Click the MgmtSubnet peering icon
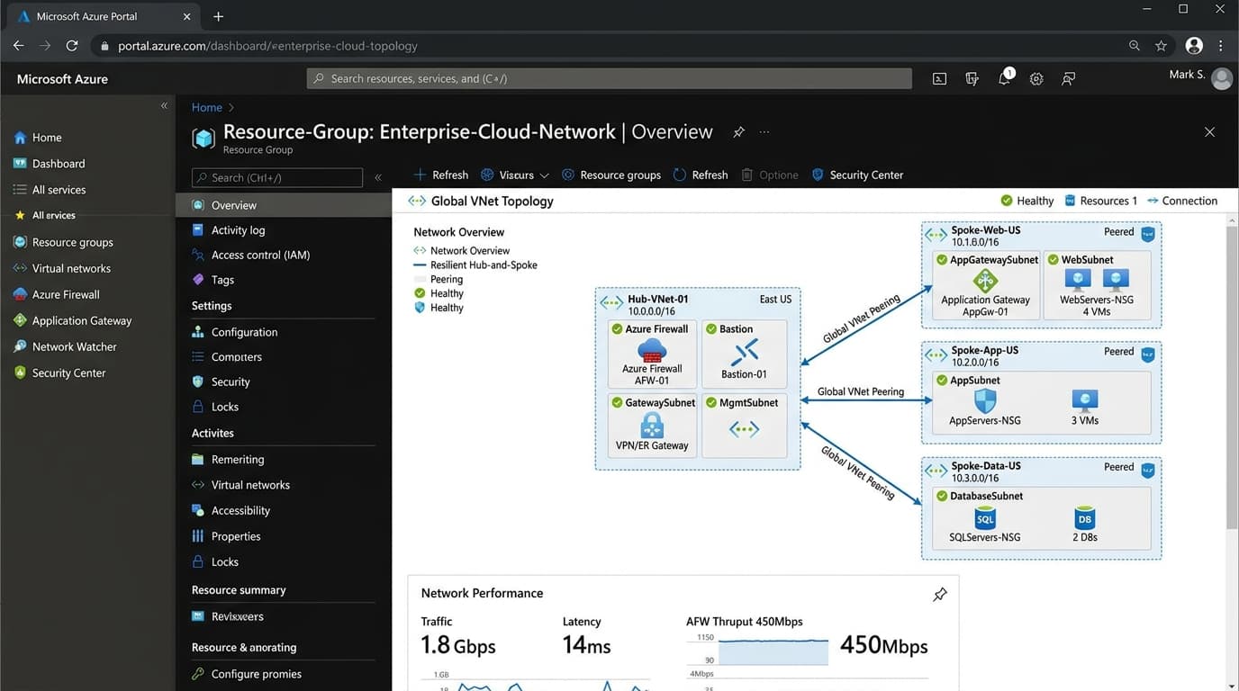 click(x=744, y=429)
